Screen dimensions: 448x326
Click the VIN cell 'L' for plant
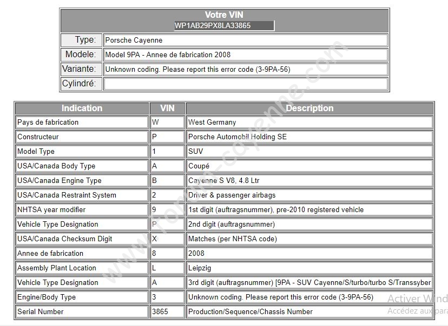point(167,268)
